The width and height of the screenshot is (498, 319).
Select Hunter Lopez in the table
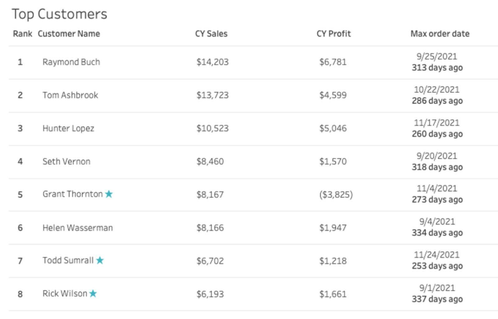click(68, 128)
